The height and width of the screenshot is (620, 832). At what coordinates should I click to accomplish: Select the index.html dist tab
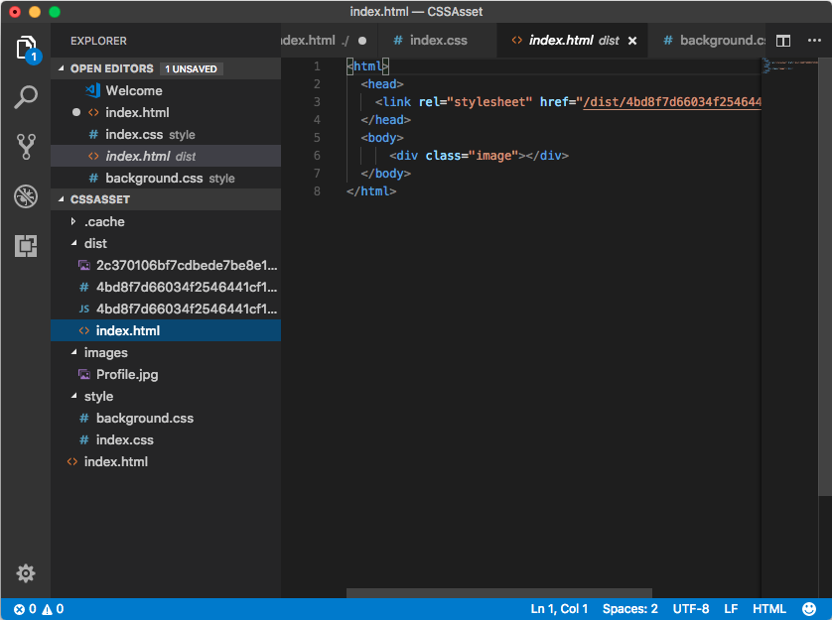point(572,41)
